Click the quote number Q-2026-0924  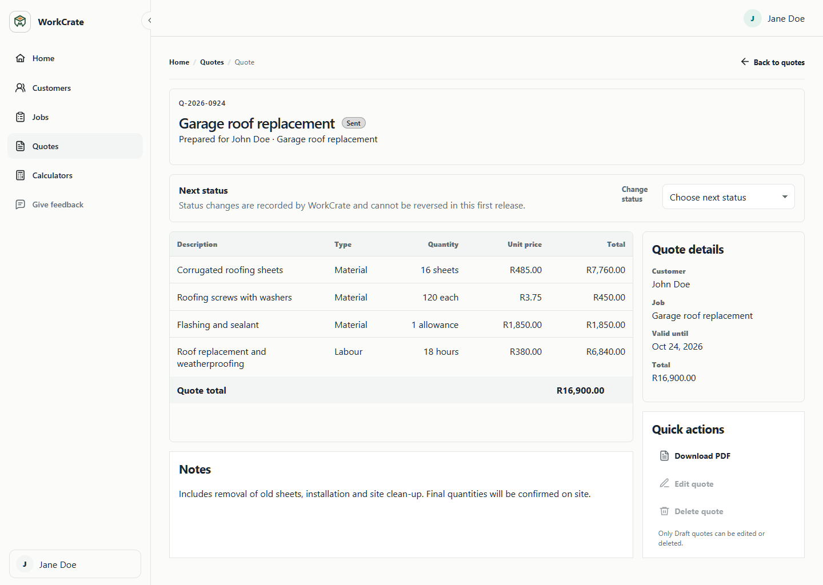click(202, 103)
